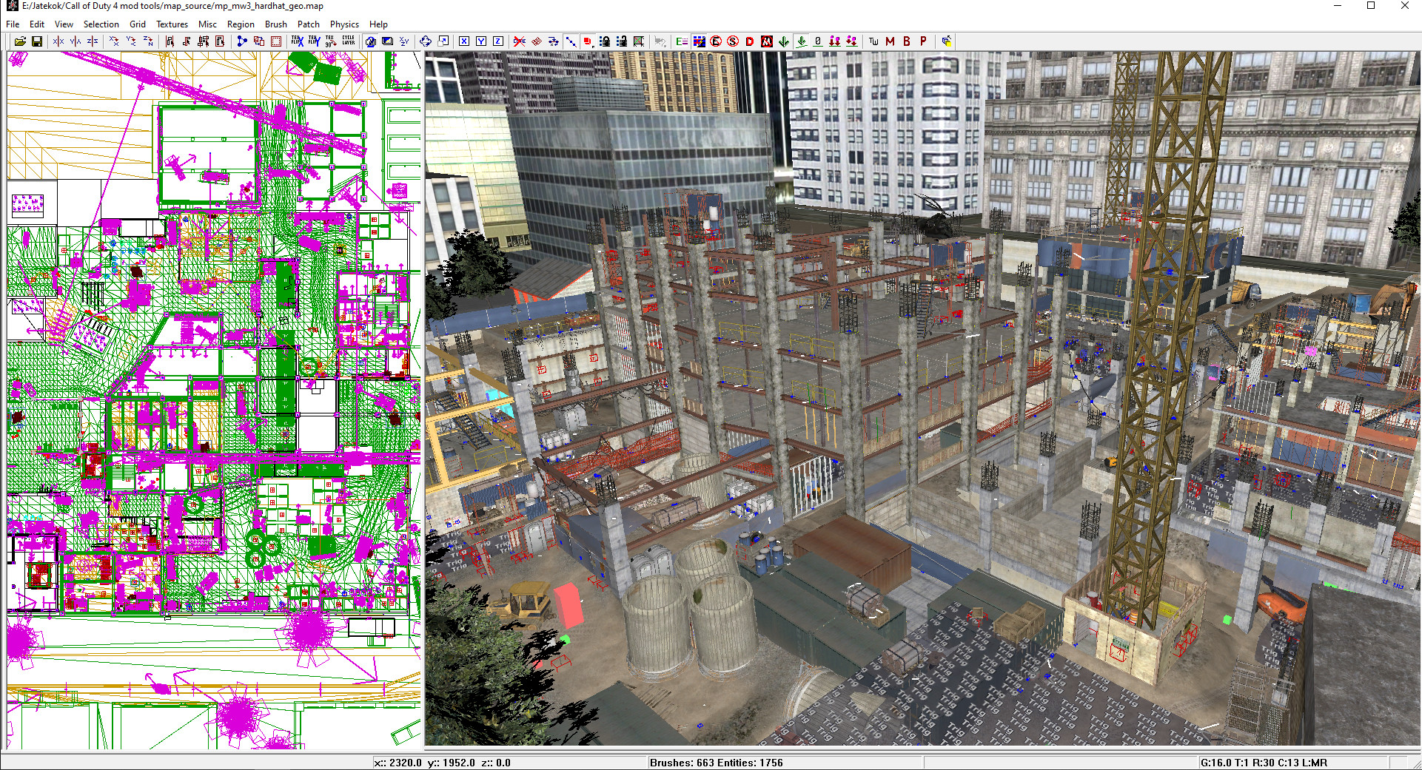1422x770 pixels.
Task: Toggle the red stacked squares toolbar button
Action: tap(588, 41)
